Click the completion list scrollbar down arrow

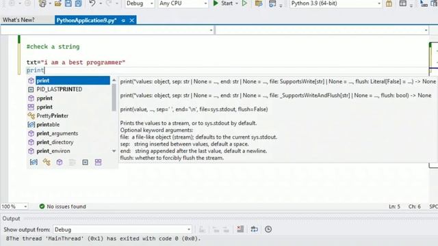coord(114,151)
